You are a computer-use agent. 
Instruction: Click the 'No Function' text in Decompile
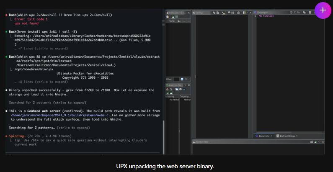coord(266,16)
